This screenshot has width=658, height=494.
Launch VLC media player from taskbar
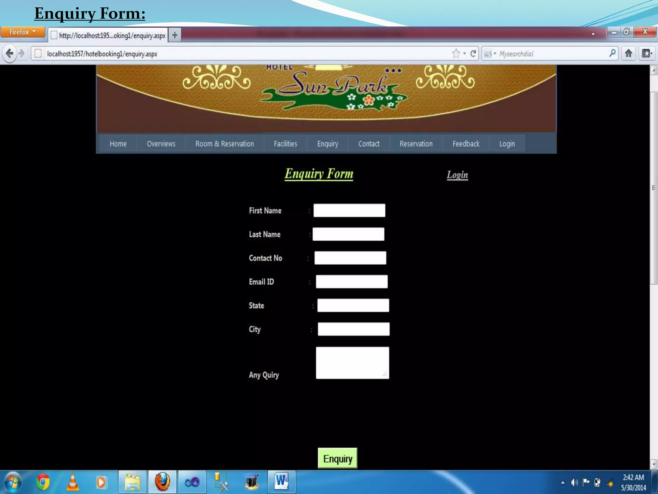(73, 482)
